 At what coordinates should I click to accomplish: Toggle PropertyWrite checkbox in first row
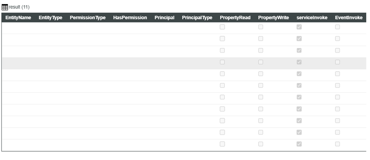(x=261, y=27)
